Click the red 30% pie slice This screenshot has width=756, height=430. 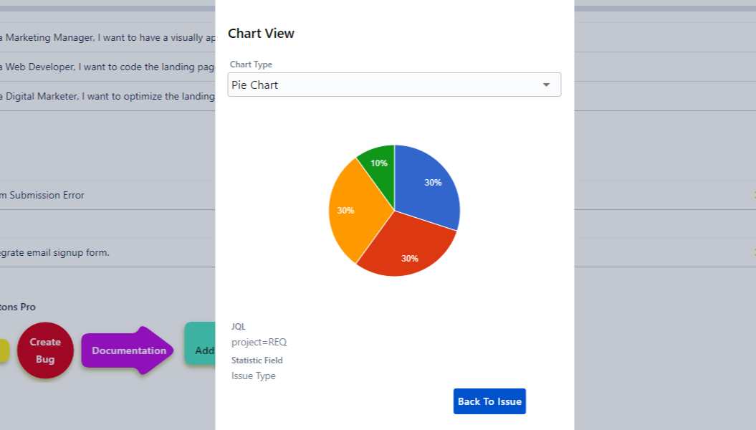pos(408,252)
